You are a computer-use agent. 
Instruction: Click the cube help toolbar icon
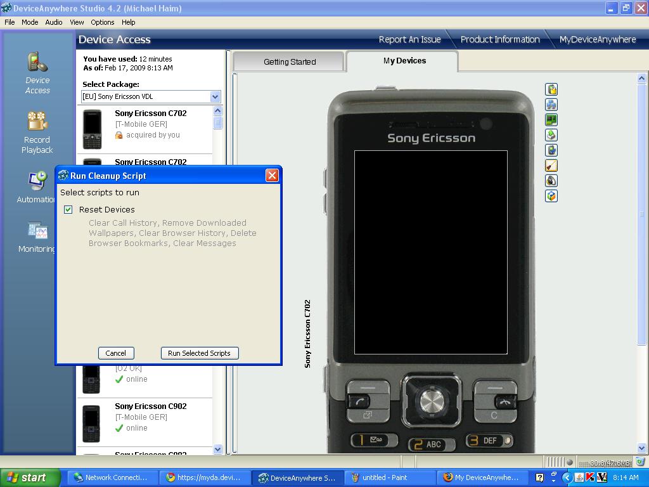click(x=551, y=196)
